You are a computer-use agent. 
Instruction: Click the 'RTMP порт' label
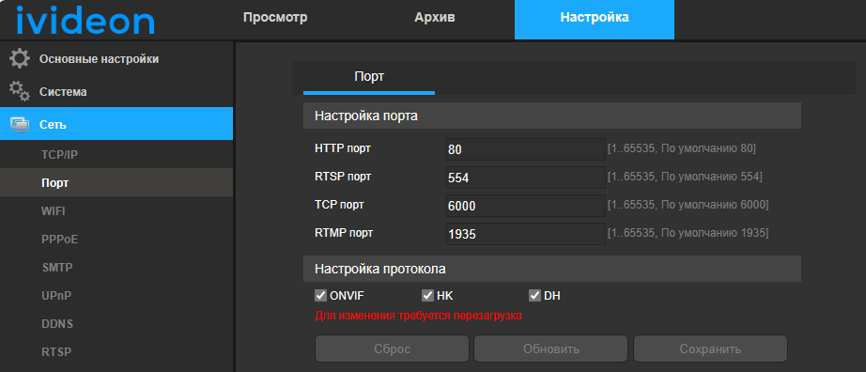click(x=344, y=233)
